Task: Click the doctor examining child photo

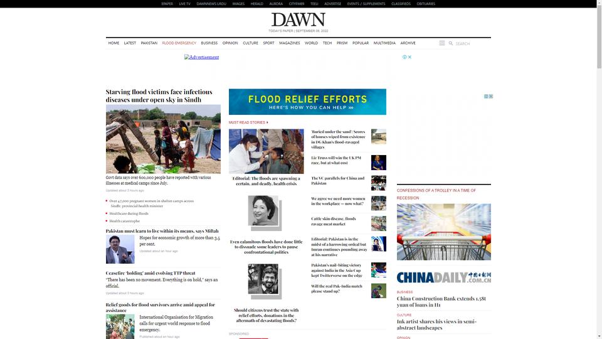Action: pyautogui.click(x=266, y=151)
